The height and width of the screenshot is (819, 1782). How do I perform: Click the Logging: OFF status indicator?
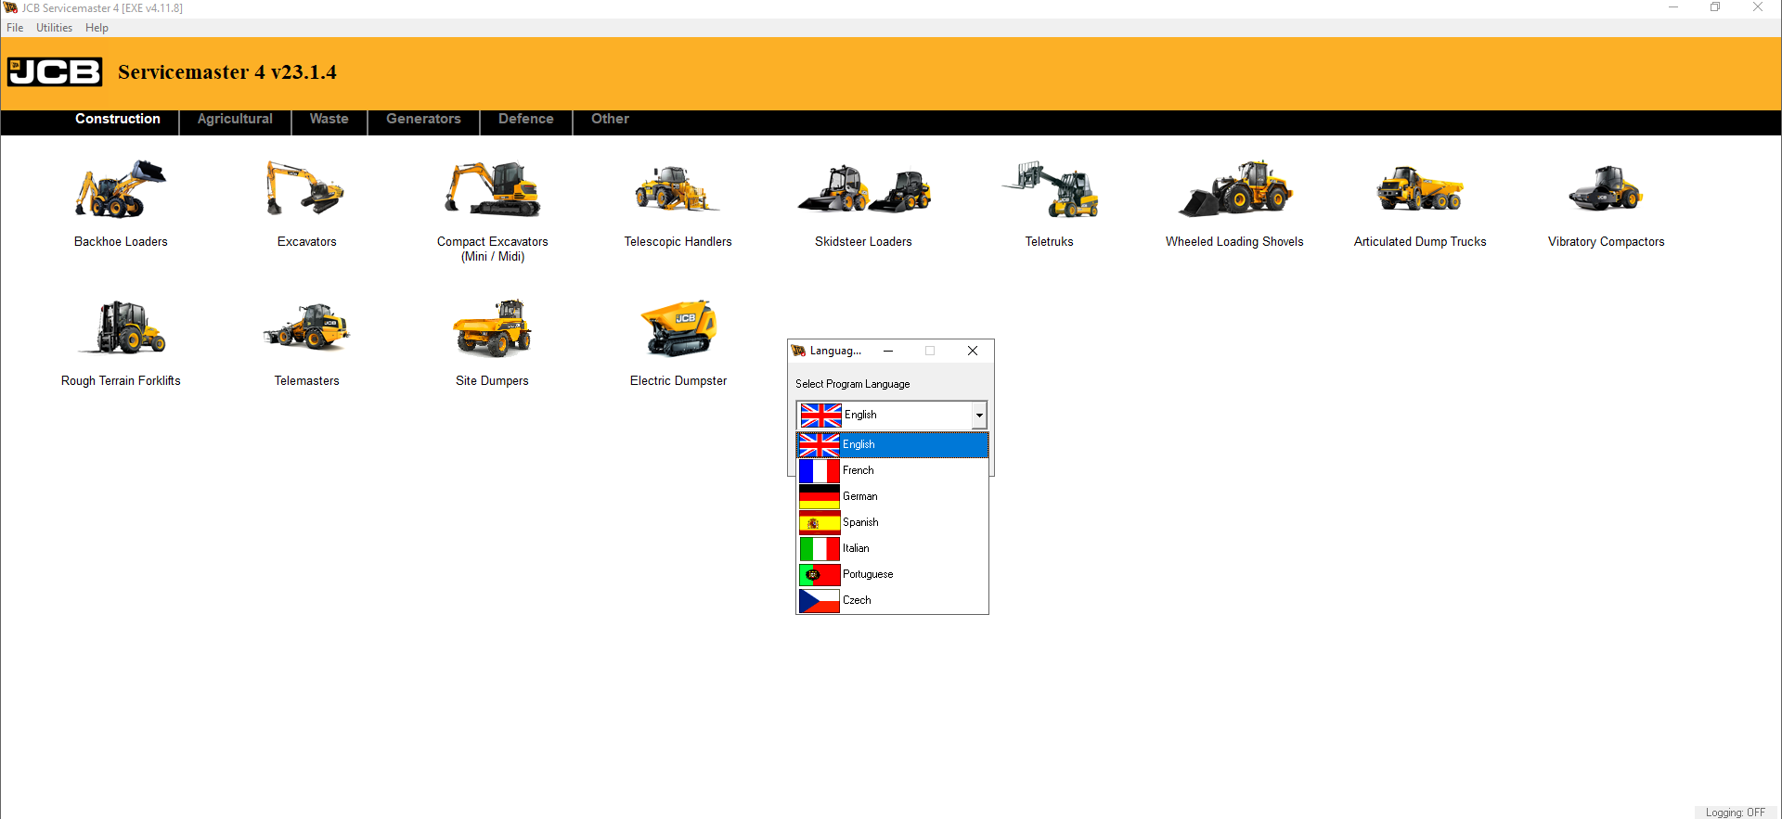tap(1735, 813)
